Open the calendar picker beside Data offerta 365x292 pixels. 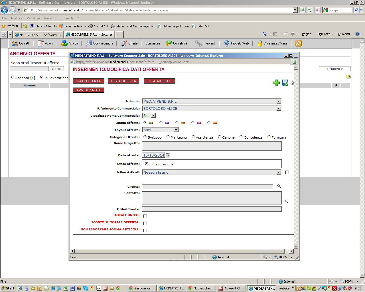(x=168, y=155)
